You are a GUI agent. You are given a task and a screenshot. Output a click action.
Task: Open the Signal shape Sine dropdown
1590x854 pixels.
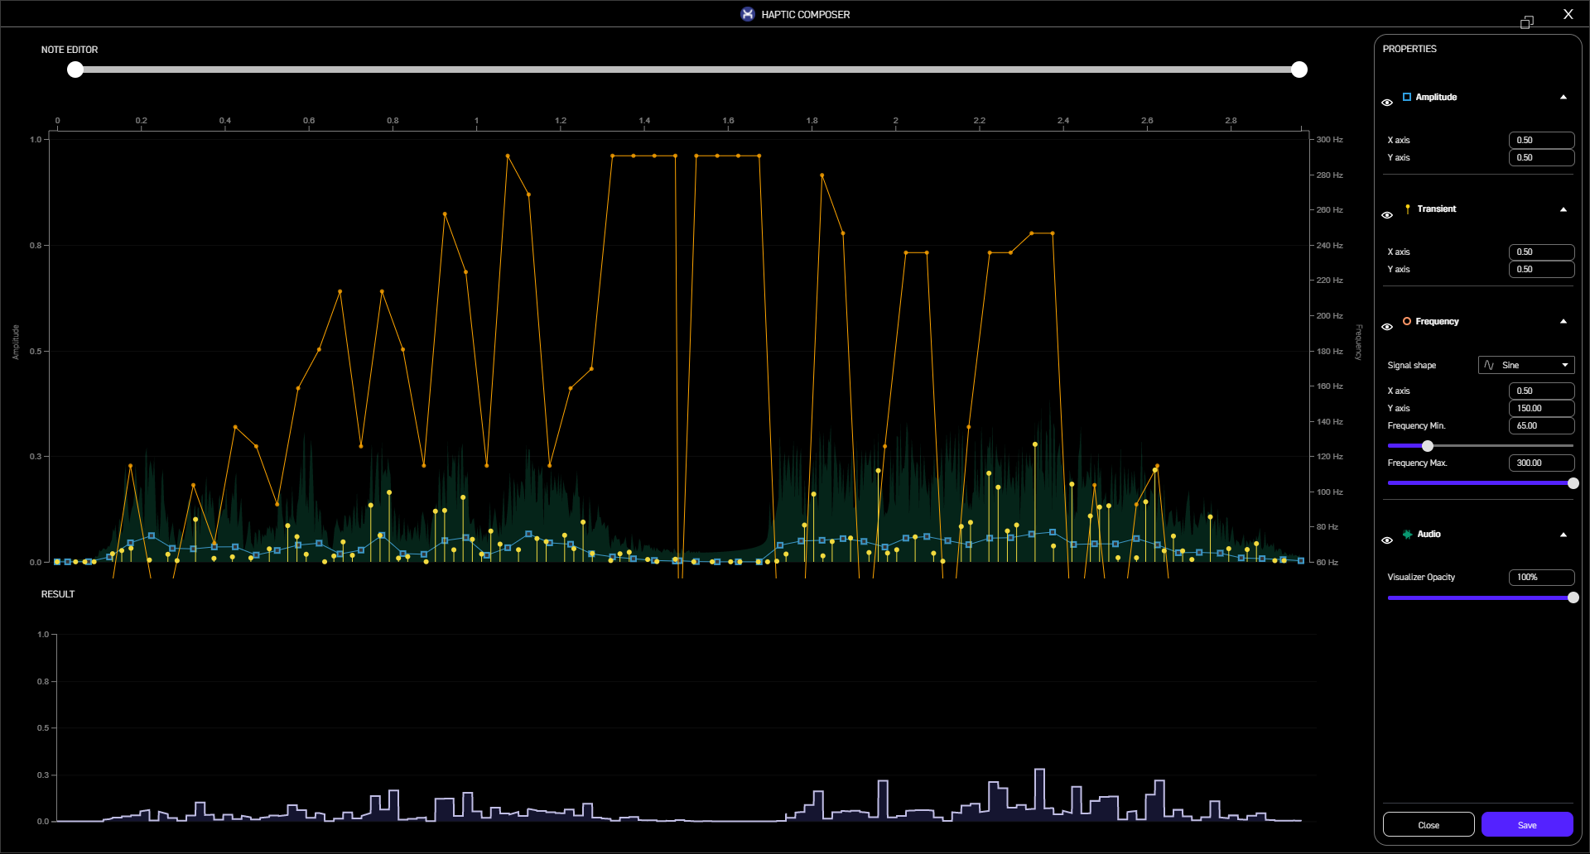(1526, 365)
